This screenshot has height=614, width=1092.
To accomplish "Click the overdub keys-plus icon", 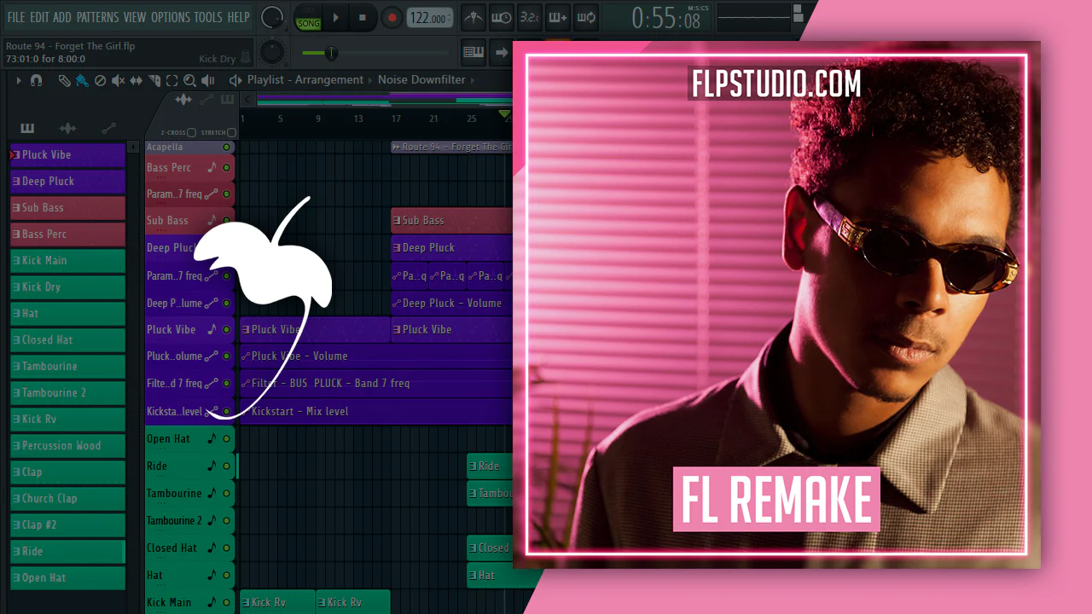I will [557, 17].
